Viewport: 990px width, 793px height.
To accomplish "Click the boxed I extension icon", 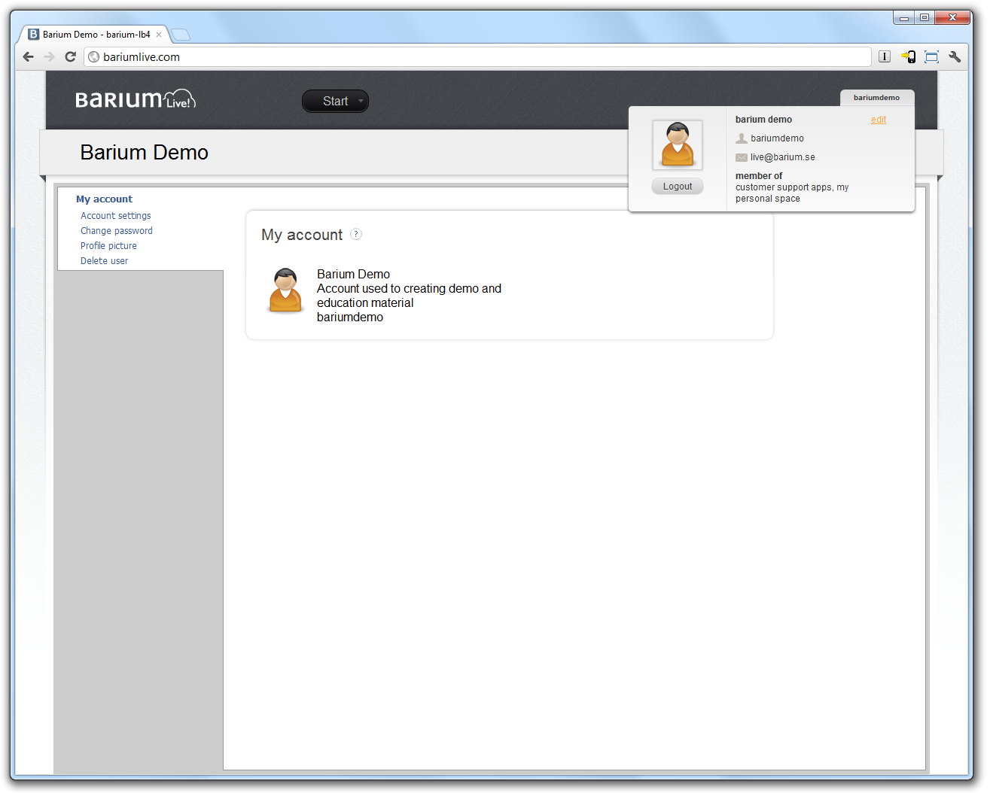I will click(x=885, y=56).
